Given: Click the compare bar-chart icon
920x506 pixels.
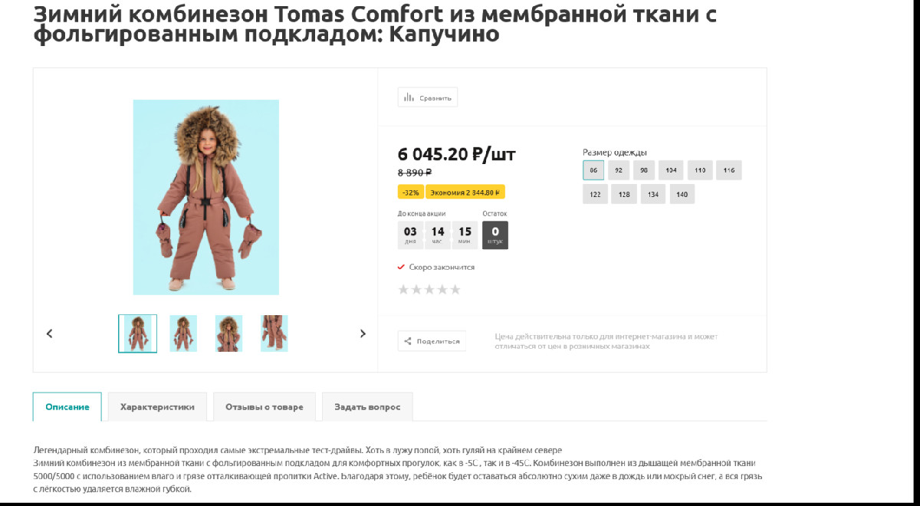Looking at the screenshot, I should (409, 97).
